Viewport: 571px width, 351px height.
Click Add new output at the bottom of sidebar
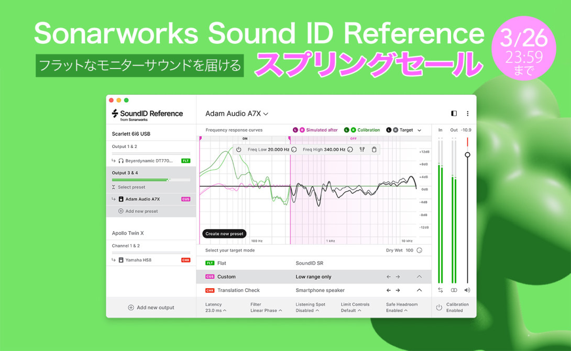[151, 307]
